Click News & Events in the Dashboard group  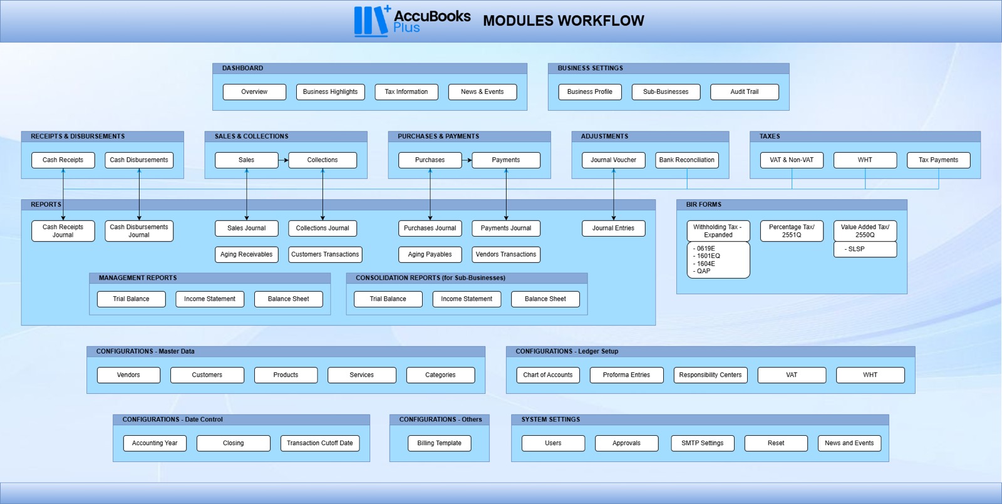click(482, 92)
